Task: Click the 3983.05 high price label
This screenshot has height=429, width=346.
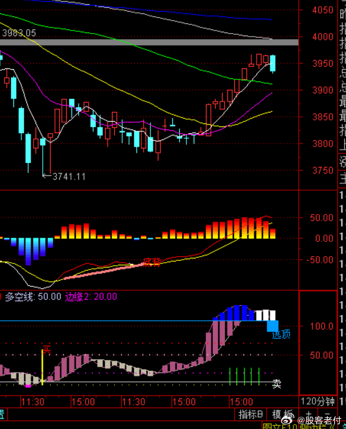Action: pyautogui.click(x=19, y=33)
